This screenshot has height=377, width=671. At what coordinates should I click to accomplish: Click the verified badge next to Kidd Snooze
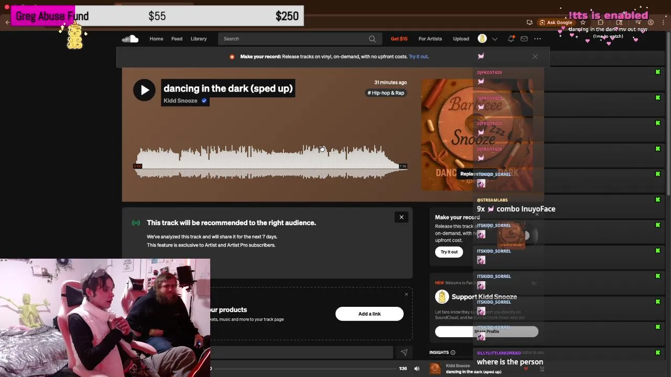(x=204, y=101)
